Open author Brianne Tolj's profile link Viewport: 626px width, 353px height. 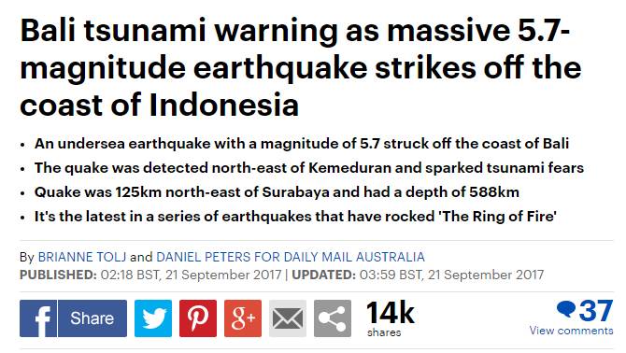(82, 257)
